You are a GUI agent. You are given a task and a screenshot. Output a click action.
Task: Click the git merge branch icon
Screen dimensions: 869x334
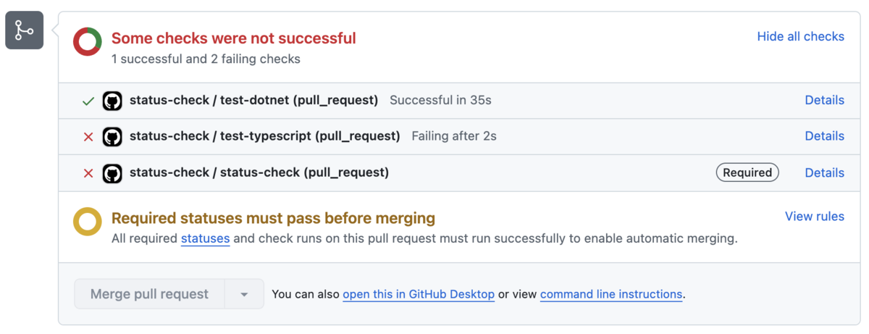tap(25, 30)
